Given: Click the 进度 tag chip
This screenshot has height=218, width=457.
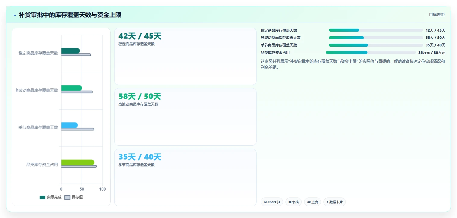Looking at the screenshot, I should click(x=313, y=202).
